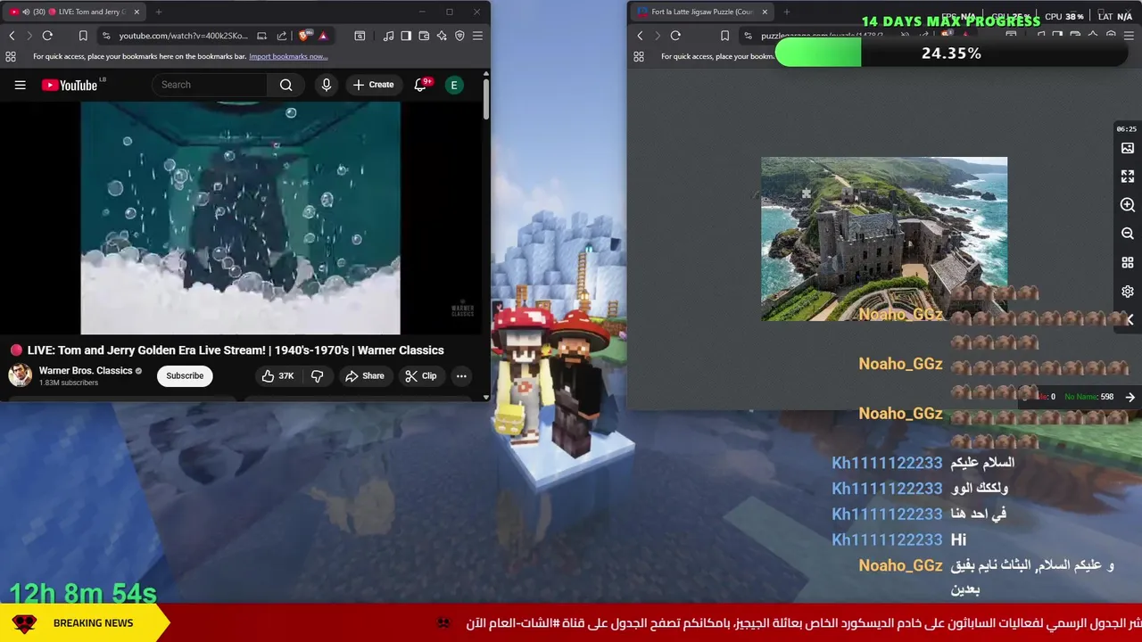Click the 06:25 puzzle timer text

(1127, 129)
